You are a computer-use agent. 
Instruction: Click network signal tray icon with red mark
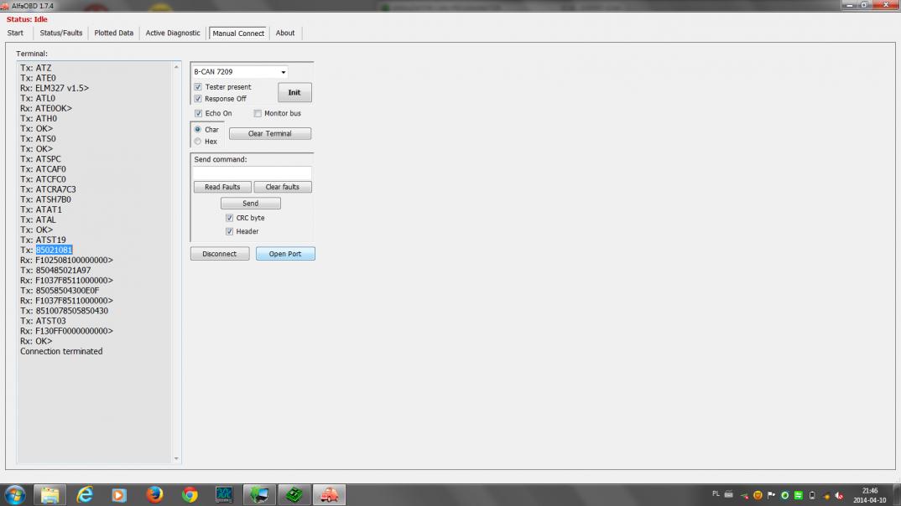coord(744,496)
